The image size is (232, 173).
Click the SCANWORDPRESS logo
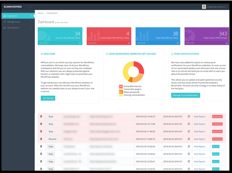point(13,7)
